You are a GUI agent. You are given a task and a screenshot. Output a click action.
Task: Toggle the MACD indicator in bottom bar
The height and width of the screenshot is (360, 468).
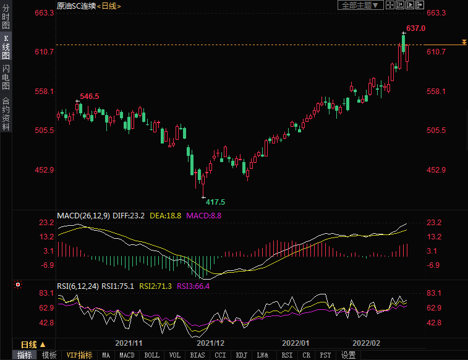pyautogui.click(x=127, y=355)
